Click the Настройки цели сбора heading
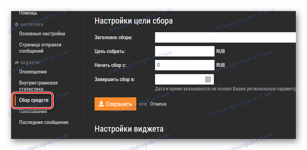Image resolution: width=307 pixels, height=150 pixels. tap(134, 21)
